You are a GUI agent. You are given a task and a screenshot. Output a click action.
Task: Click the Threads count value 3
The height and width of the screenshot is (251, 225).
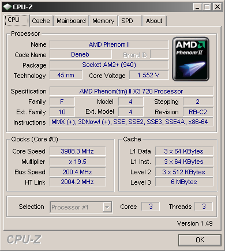coord(204,207)
